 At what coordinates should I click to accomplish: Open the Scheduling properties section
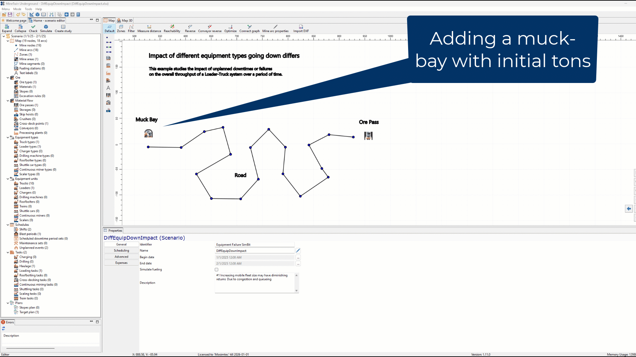pos(121,251)
